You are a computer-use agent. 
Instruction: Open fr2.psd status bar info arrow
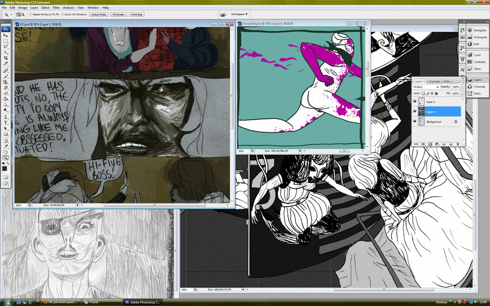(x=77, y=205)
